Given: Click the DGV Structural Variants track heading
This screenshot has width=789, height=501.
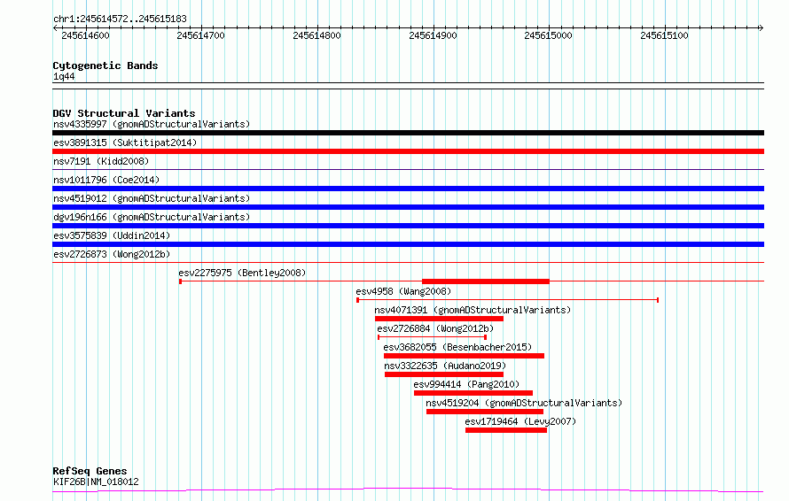Looking at the screenshot, I should 124,113.
